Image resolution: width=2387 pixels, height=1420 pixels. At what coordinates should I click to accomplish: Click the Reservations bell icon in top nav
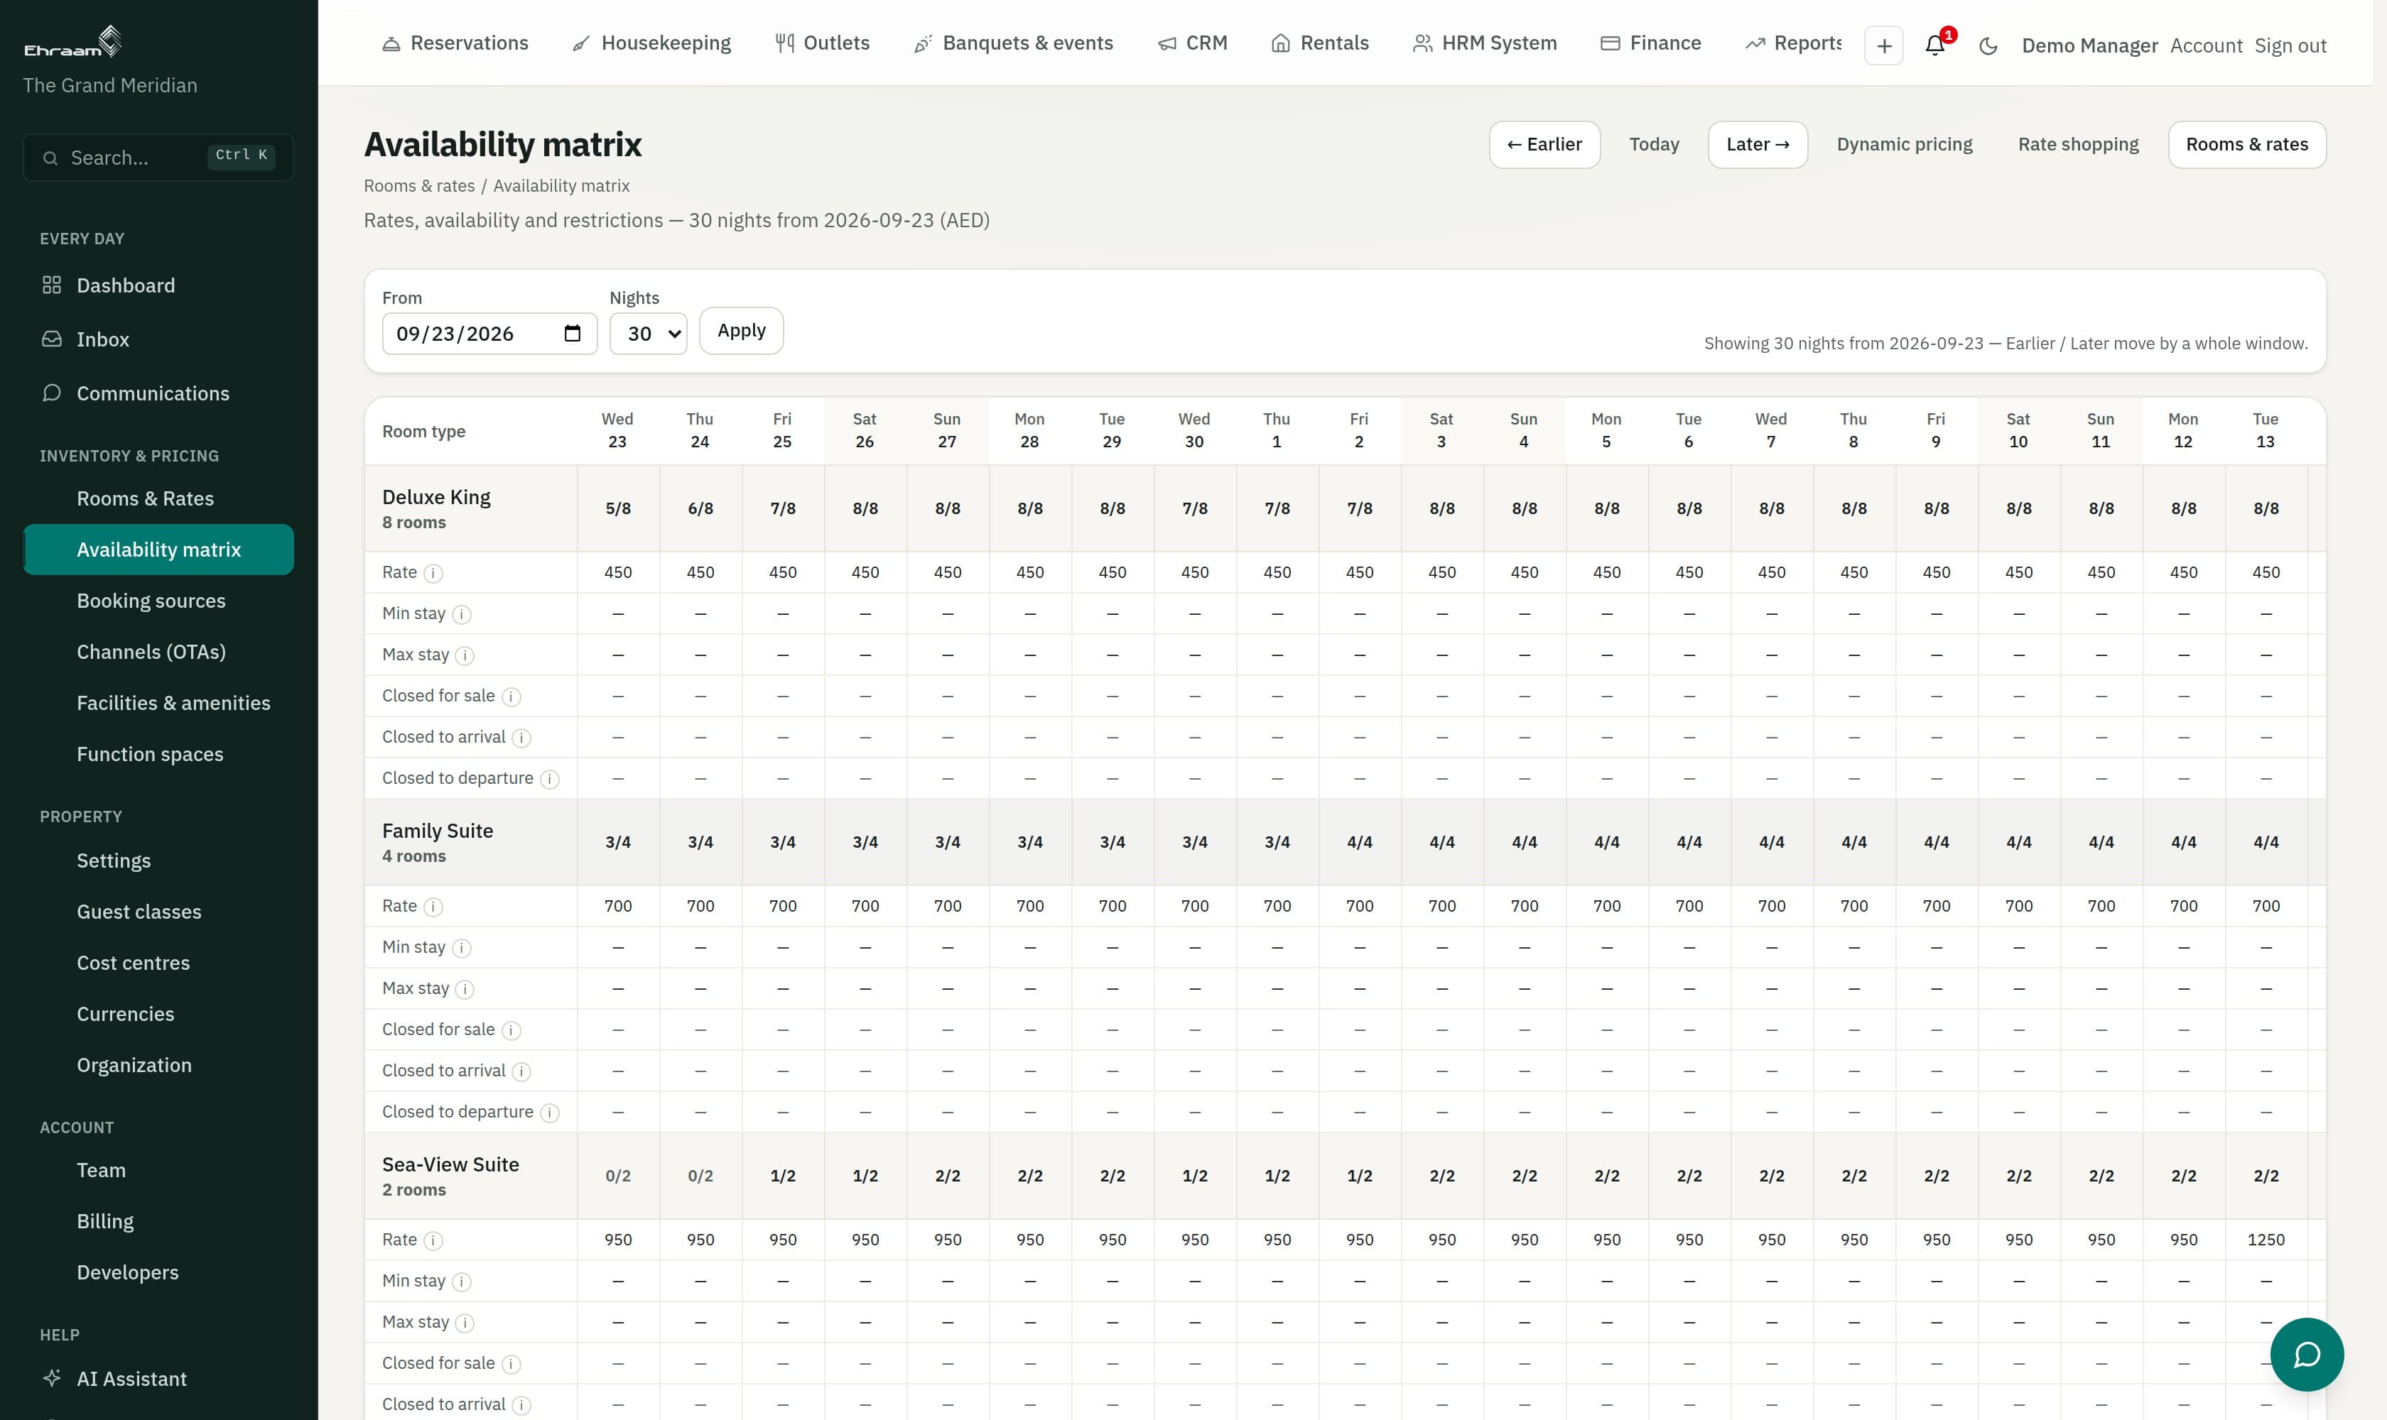391,44
